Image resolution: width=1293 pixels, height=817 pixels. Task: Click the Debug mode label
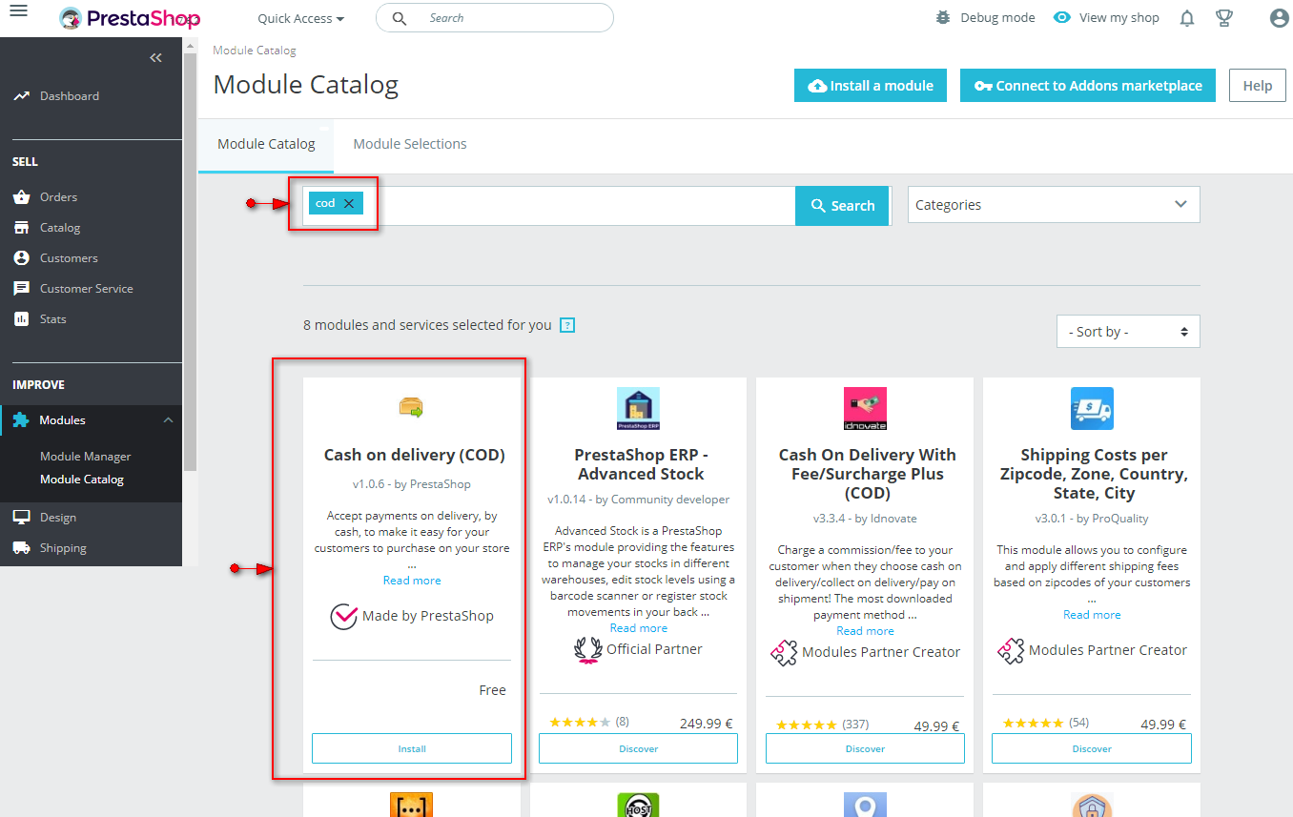[997, 18]
